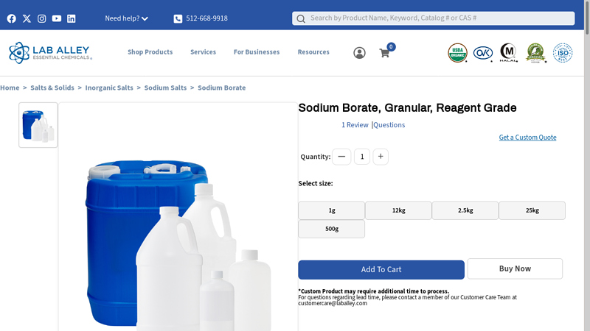Select the 12kg size option
Screen dimensions: 590x331
point(398,210)
